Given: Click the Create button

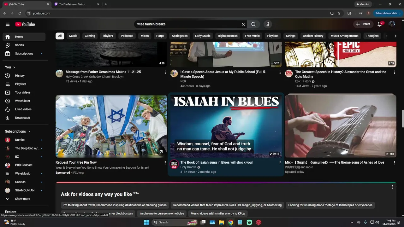Looking at the screenshot, I should click(x=363, y=24).
